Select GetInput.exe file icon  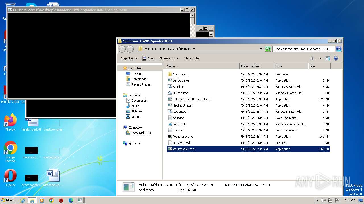170,105
